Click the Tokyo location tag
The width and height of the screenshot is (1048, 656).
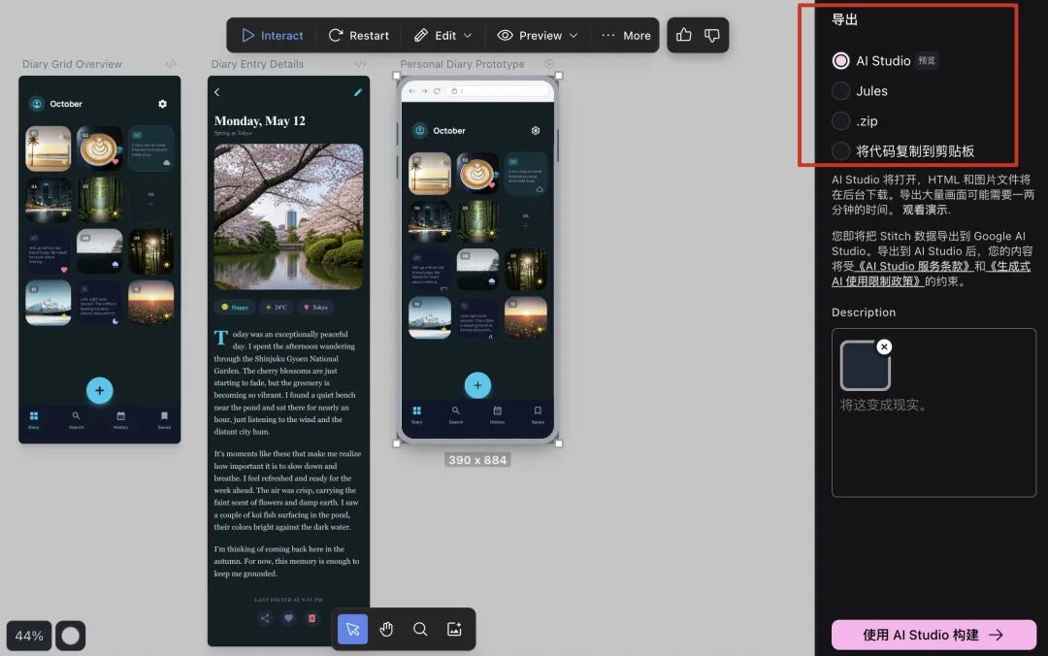click(x=315, y=307)
